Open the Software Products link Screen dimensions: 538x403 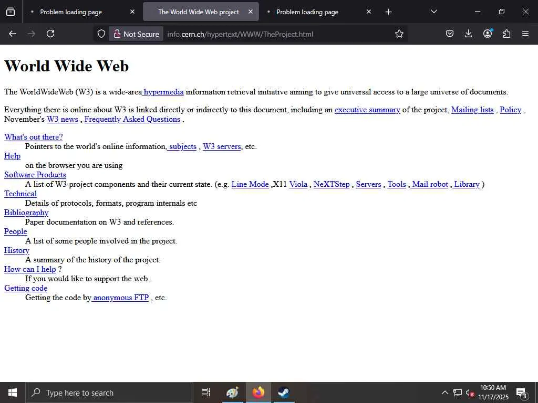pyautogui.click(x=35, y=175)
